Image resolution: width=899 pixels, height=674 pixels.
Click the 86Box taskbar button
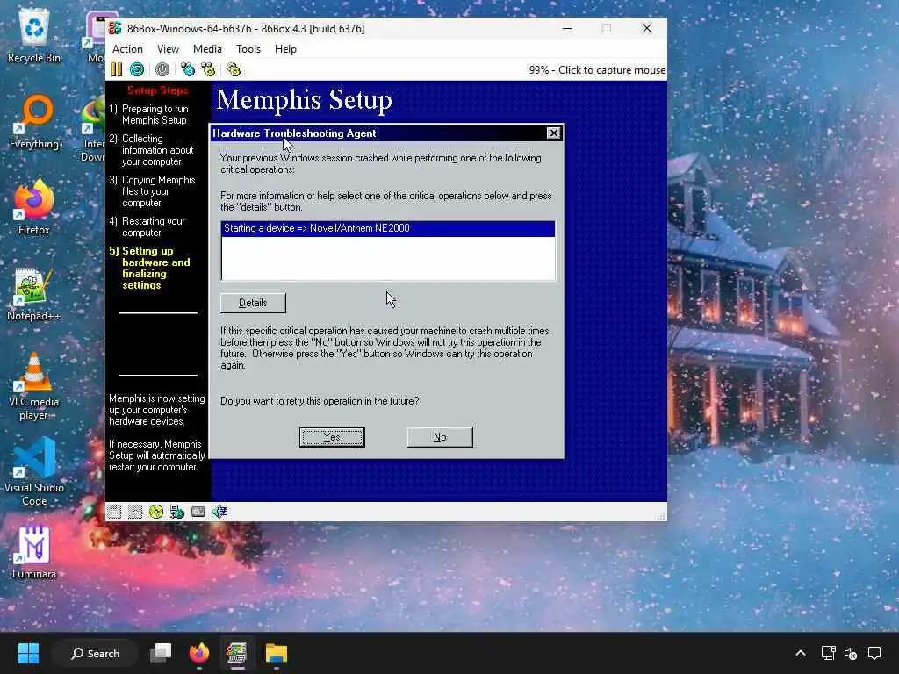[x=237, y=653]
